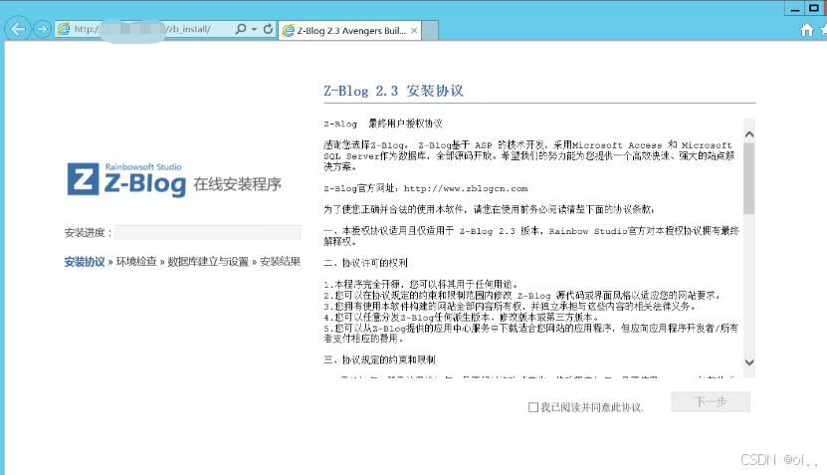Select the 安装结果 step
The width and height of the screenshot is (827, 475).
point(280,262)
